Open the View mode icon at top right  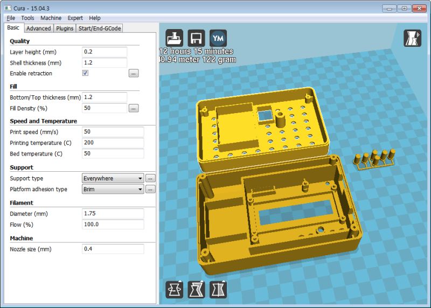pyautogui.click(x=412, y=38)
